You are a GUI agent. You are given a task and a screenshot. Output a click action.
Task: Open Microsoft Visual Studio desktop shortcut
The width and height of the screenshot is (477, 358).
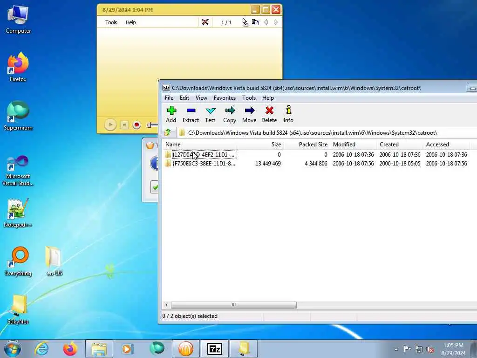[18, 171]
